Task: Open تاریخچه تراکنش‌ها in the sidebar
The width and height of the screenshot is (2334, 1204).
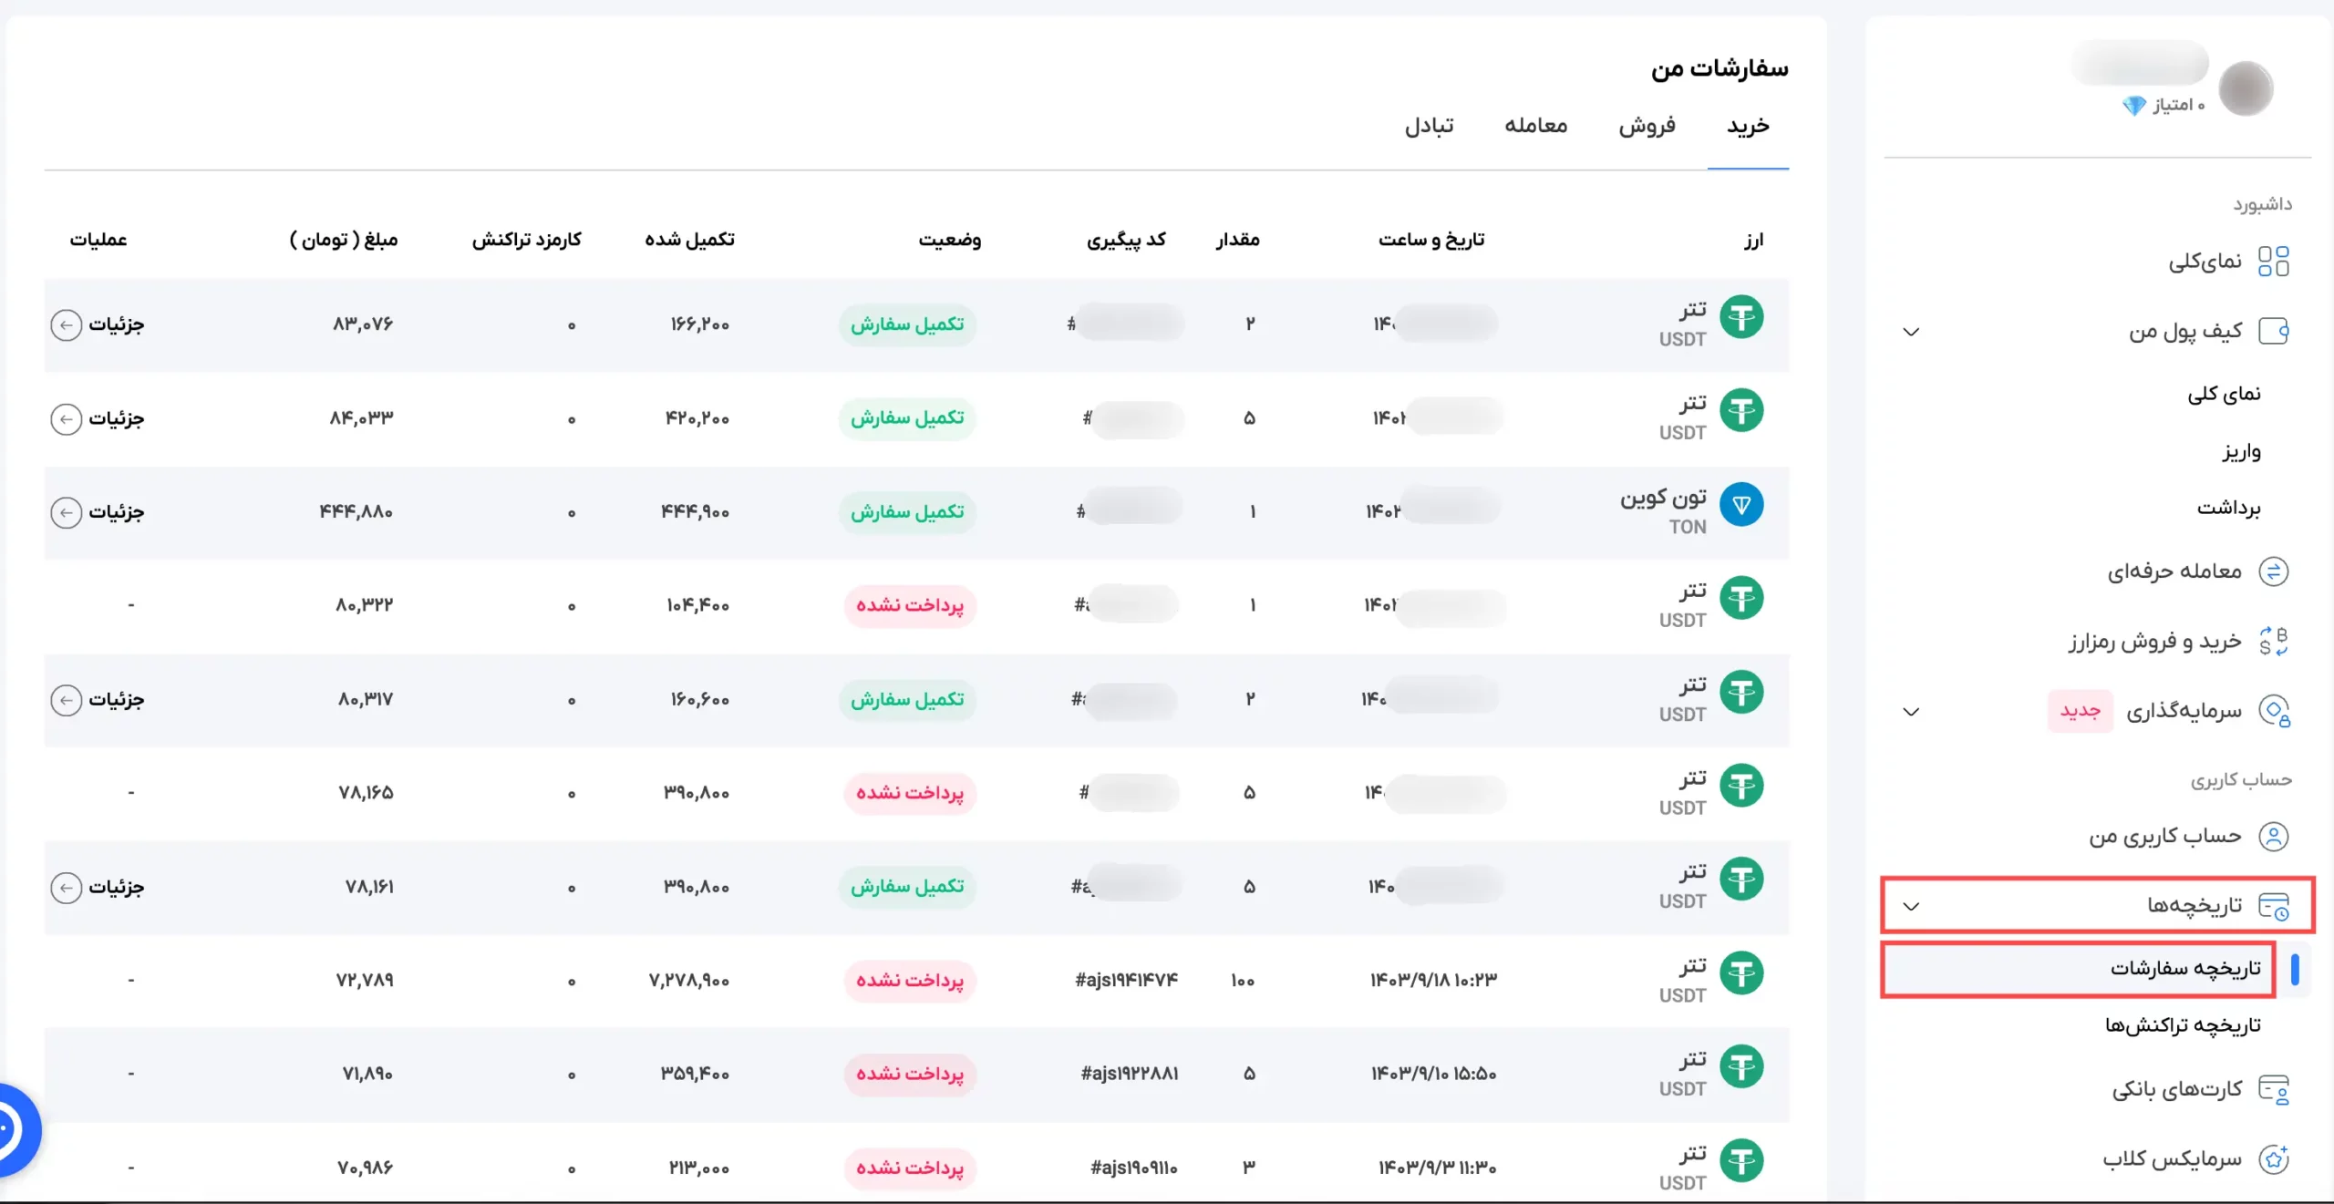Action: pyautogui.click(x=2183, y=1025)
